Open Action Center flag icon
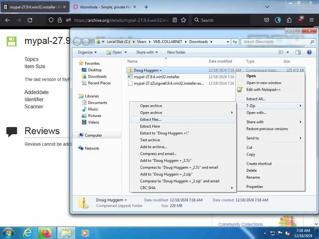This screenshot has height=239, width=319. click(x=280, y=233)
